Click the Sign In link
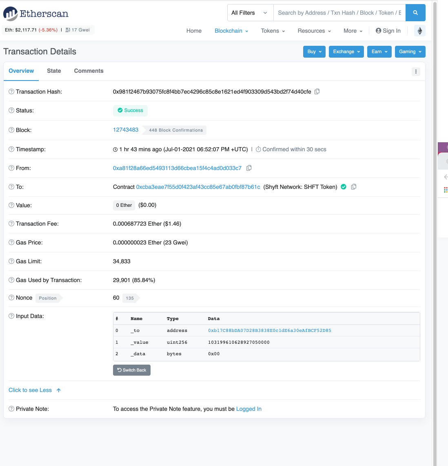The width and height of the screenshot is (448, 466). coord(388,31)
